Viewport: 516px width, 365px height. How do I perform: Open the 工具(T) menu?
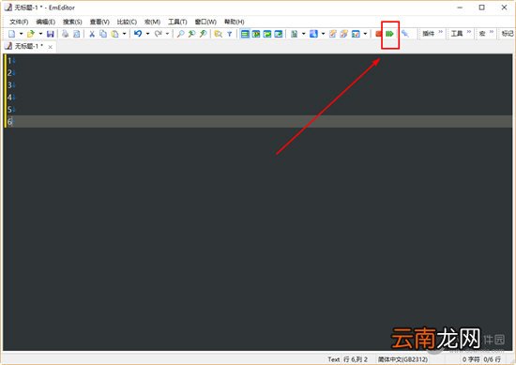point(177,22)
